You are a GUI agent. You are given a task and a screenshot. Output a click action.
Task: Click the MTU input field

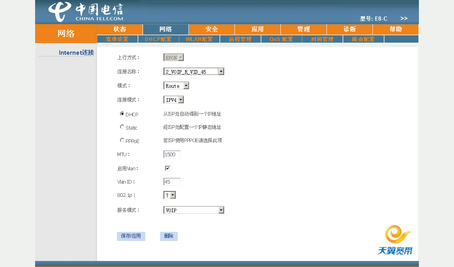coord(172,154)
